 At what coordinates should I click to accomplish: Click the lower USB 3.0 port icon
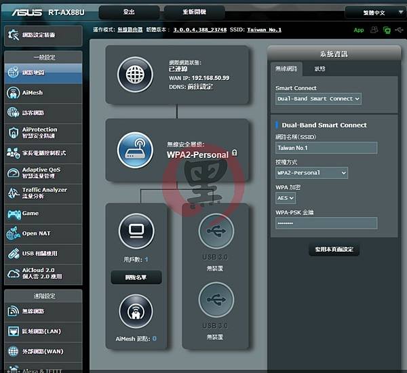(x=216, y=299)
